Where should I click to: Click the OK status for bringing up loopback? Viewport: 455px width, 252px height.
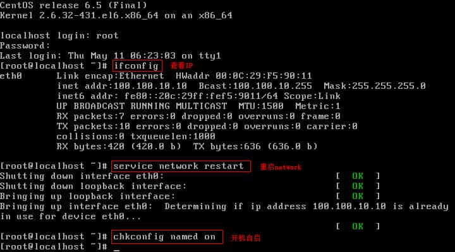tap(358, 196)
